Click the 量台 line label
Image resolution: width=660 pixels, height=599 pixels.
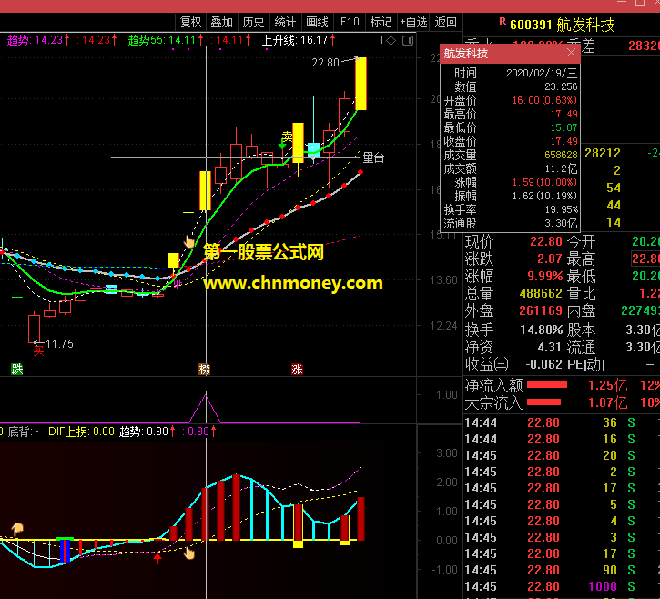(374, 157)
